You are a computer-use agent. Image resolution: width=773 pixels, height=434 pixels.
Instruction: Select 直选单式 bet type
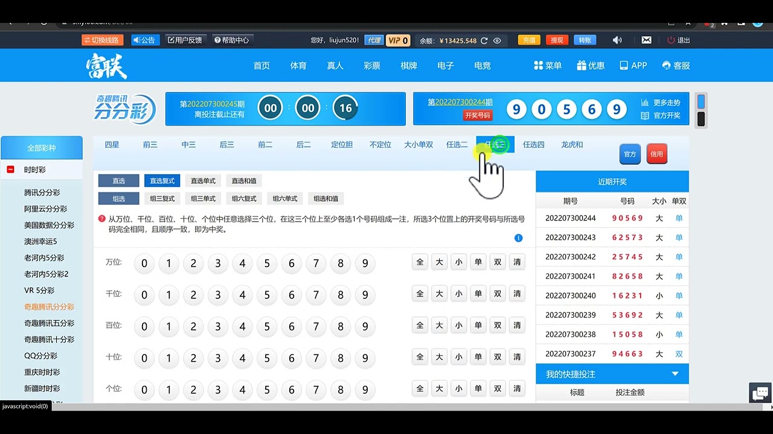(x=203, y=181)
